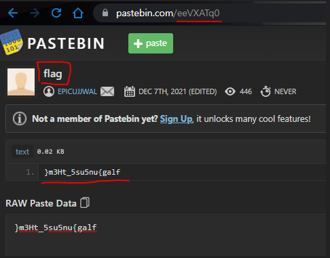
Task: Click the expiration stopwatch icon
Action: (x=265, y=91)
